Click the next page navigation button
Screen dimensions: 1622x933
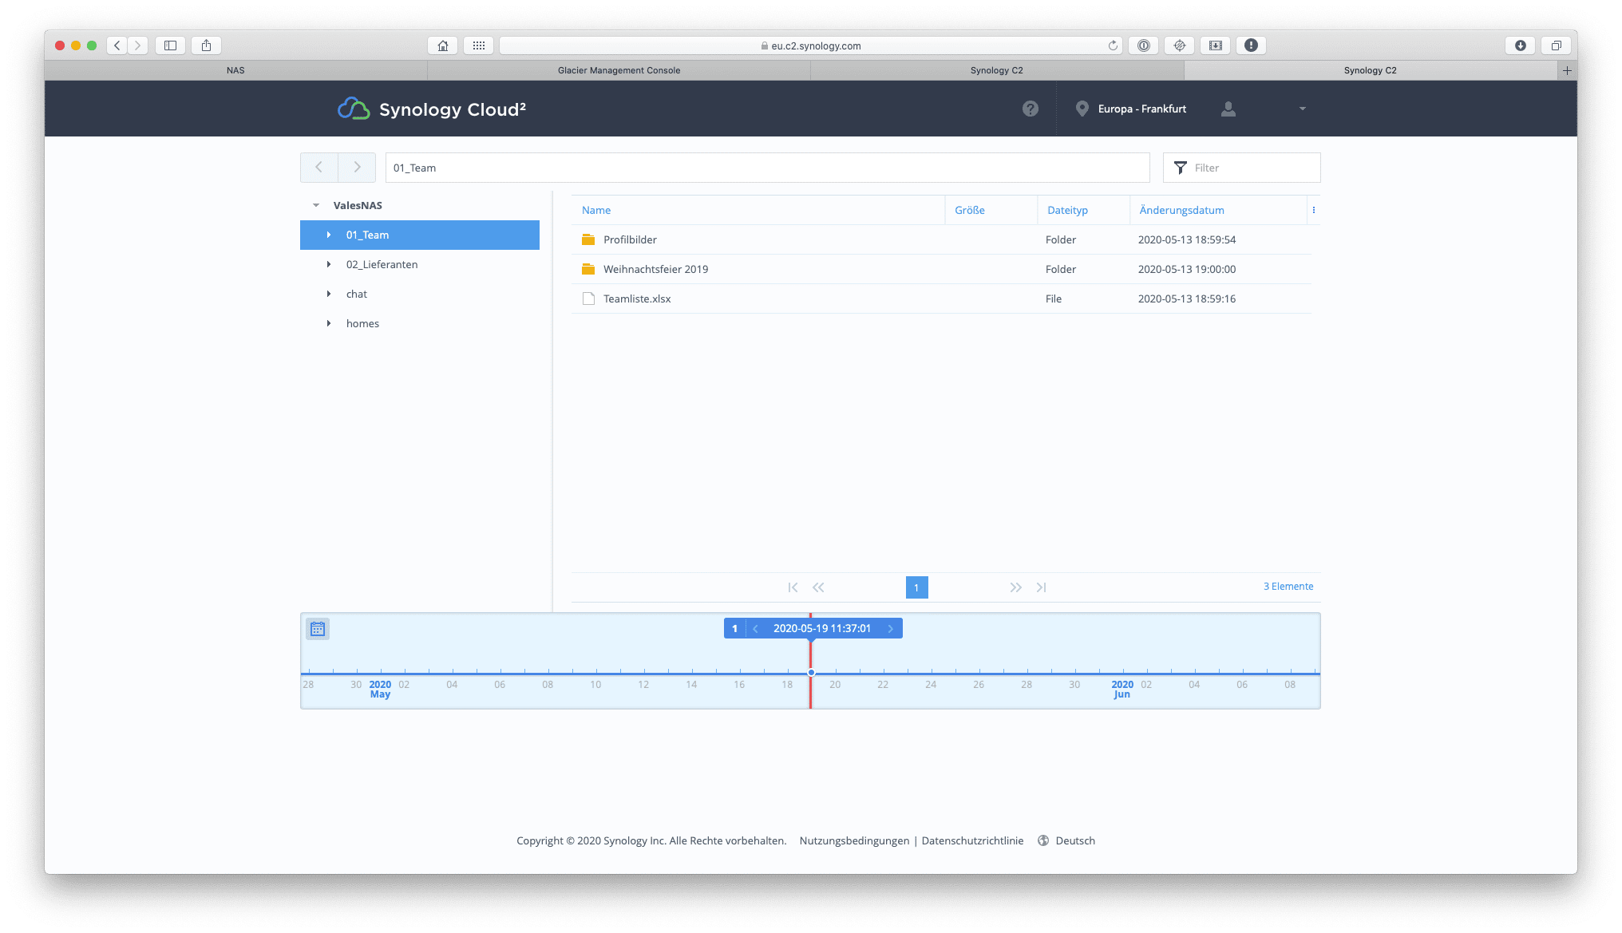pyautogui.click(x=1014, y=587)
